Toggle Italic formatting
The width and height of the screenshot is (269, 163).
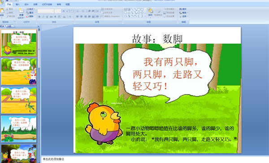(x=43, y=17)
